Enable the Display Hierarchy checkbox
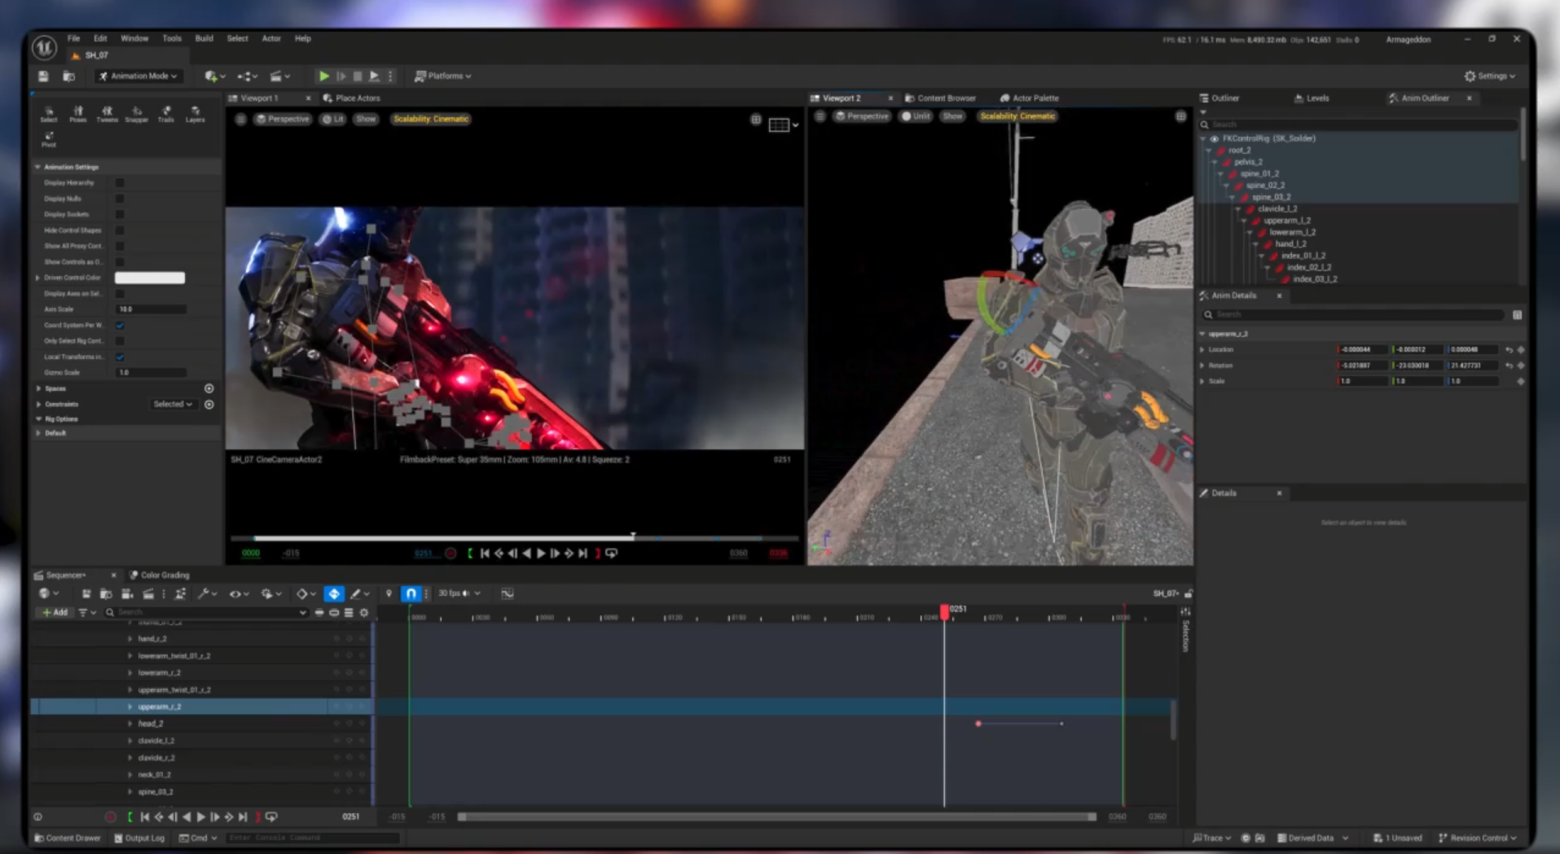This screenshot has width=1560, height=854. tap(120, 183)
